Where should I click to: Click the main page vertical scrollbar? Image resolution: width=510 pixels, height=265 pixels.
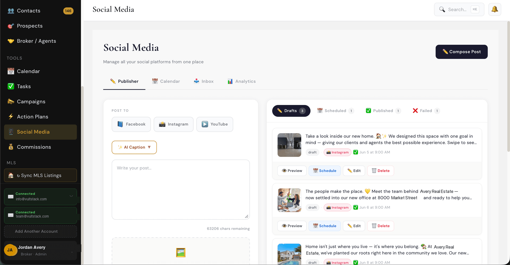click(x=508, y=86)
